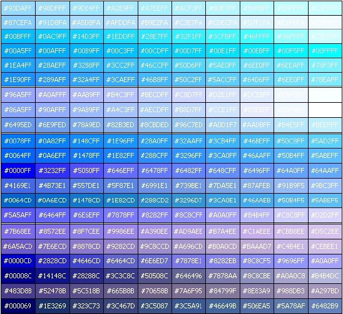Click the #4169E1 royal blue swatch
343x314 pixels.
[18, 186]
